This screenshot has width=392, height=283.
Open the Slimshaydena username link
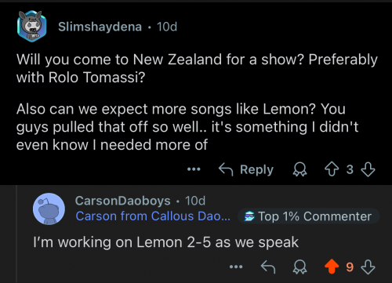(x=100, y=27)
